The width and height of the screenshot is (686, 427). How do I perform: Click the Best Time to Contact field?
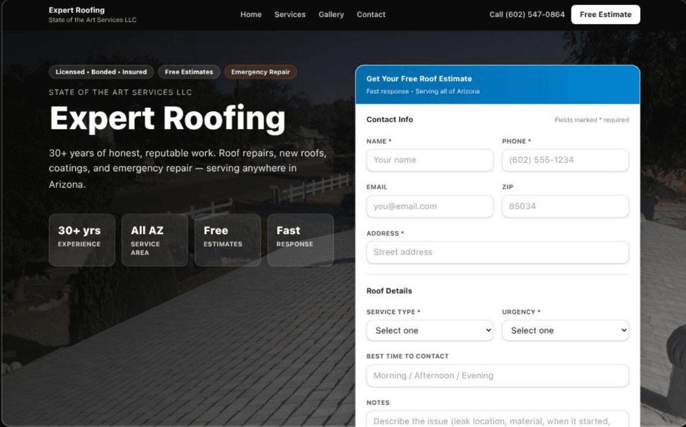click(x=497, y=375)
